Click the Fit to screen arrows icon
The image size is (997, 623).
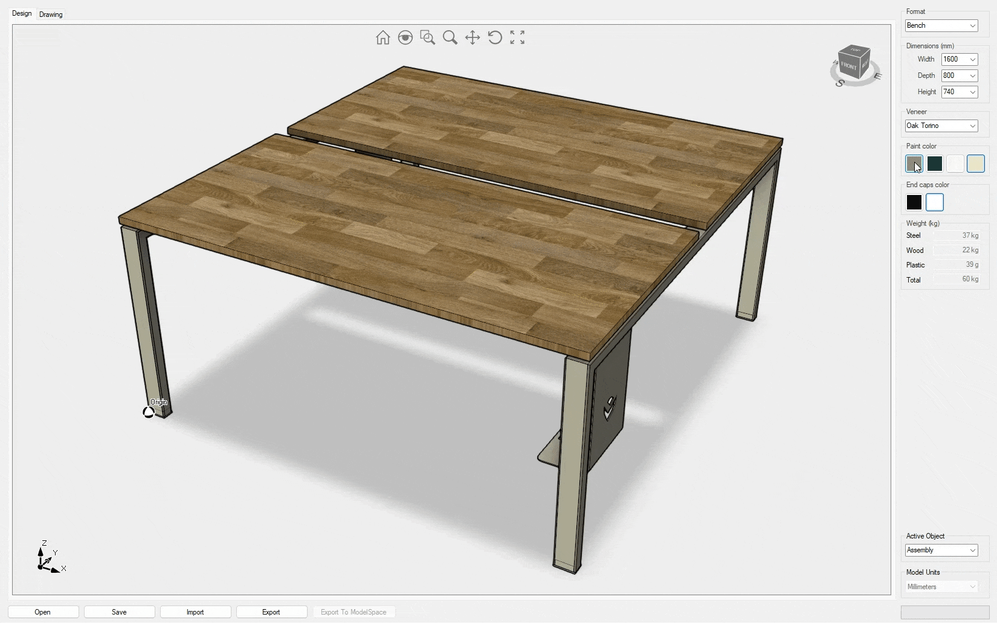(517, 37)
